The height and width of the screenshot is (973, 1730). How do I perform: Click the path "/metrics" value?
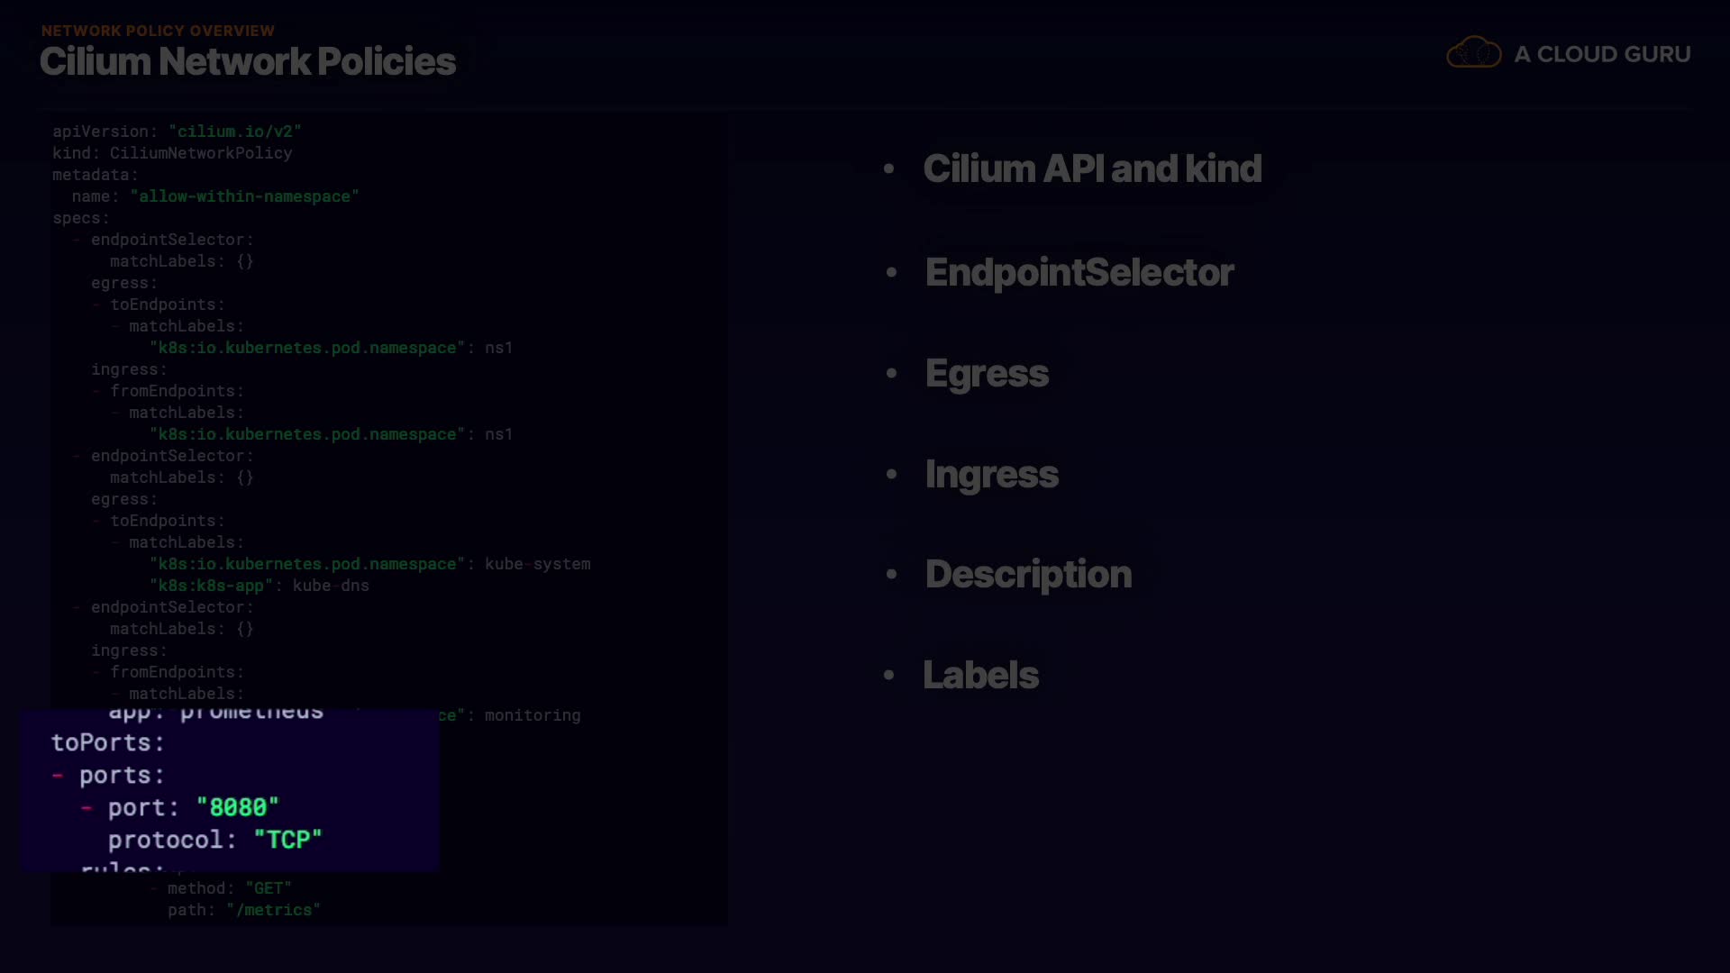coord(273,910)
